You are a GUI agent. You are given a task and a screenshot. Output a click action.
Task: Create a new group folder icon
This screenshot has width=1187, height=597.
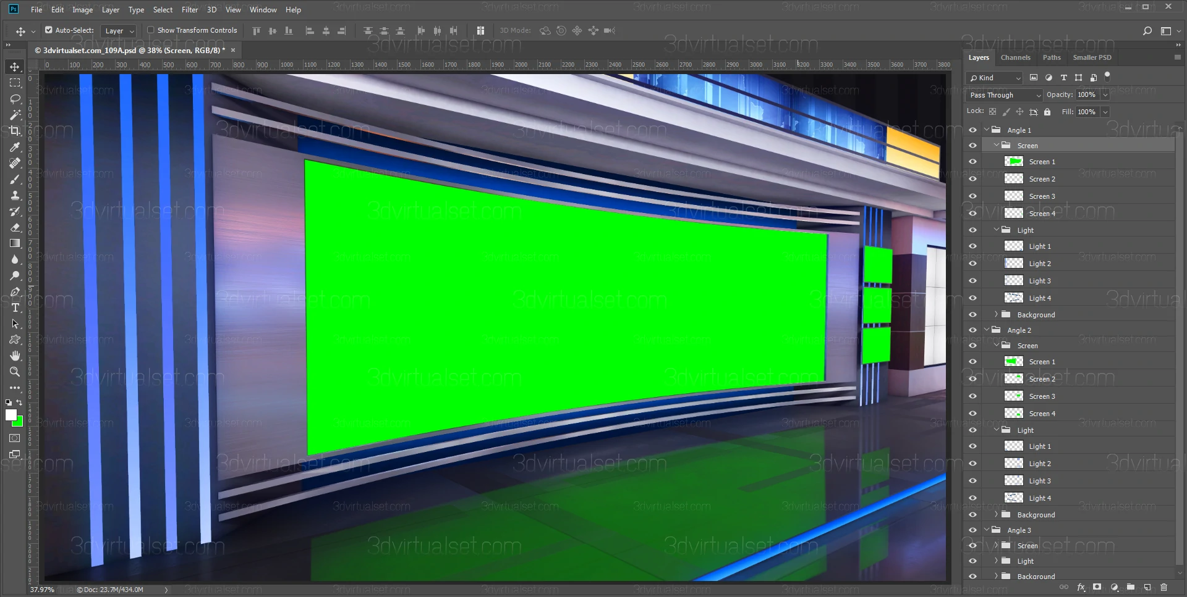(x=1131, y=587)
